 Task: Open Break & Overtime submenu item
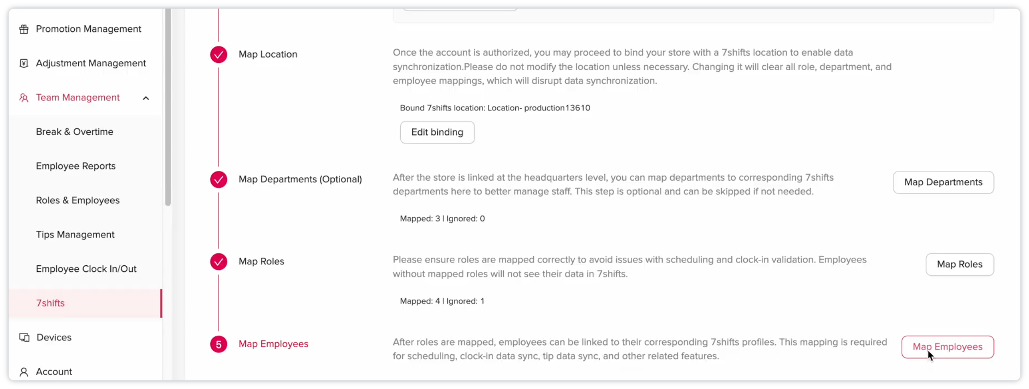pyautogui.click(x=75, y=132)
